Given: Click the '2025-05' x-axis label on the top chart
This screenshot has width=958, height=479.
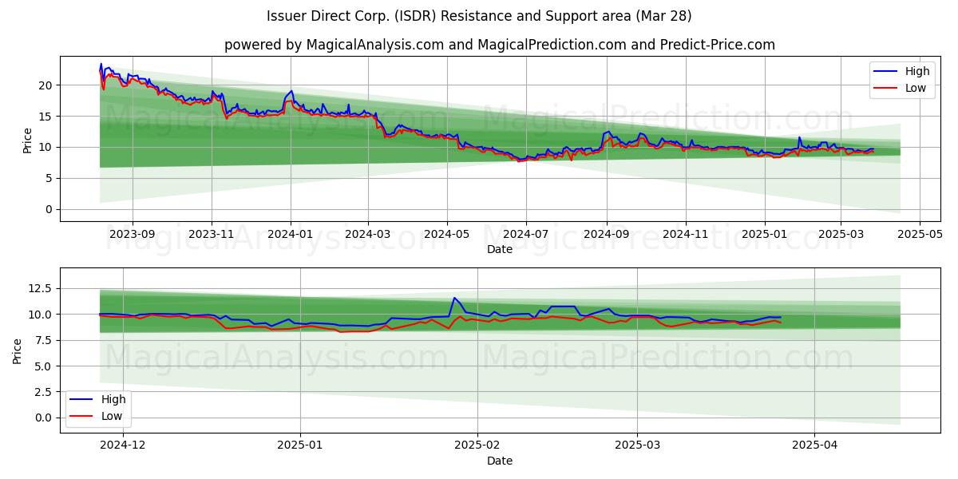Looking at the screenshot, I should pos(920,236).
